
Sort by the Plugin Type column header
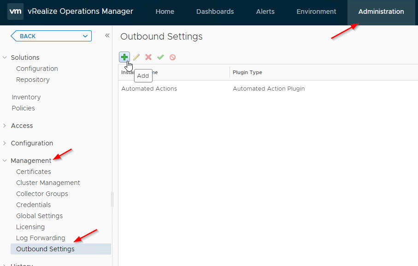click(247, 72)
